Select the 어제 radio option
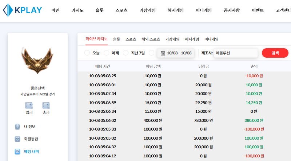The height and width of the screenshot is (161, 291). coord(106,53)
